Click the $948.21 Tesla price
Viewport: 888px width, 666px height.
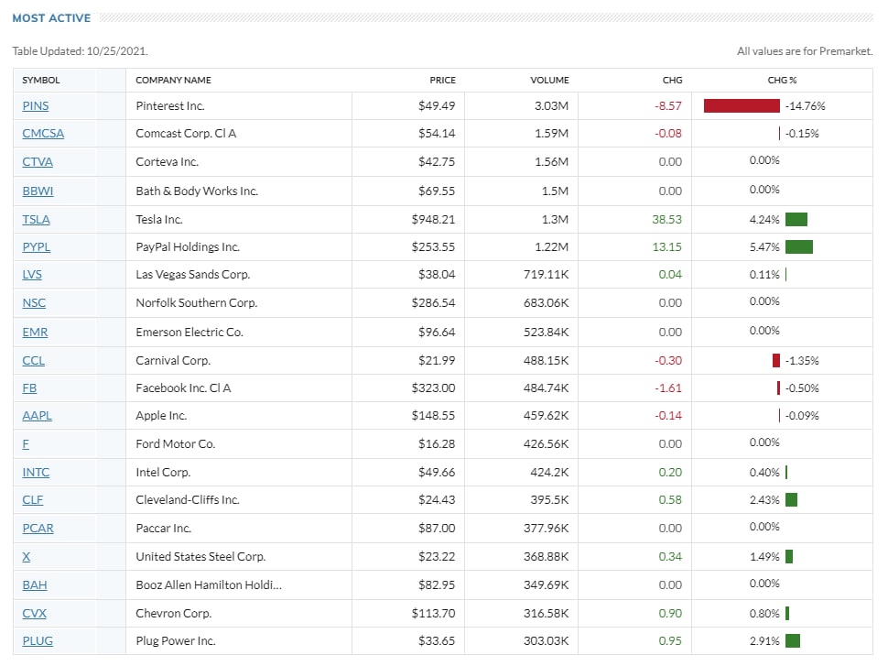[433, 219]
